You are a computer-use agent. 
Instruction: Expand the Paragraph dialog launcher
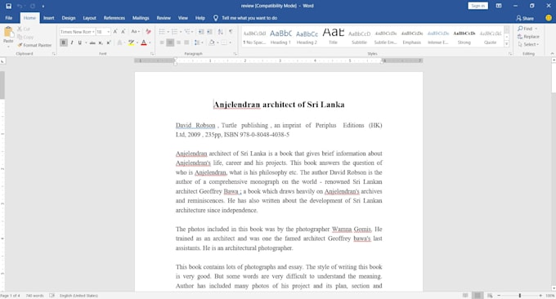pyautogui.click(x=235, y=54)
